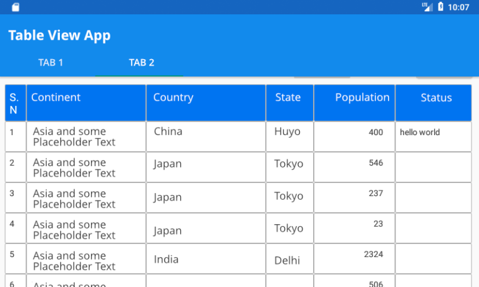Switch to TAB 1
This screenshot has height=287, width=479.
coord(51,62)
